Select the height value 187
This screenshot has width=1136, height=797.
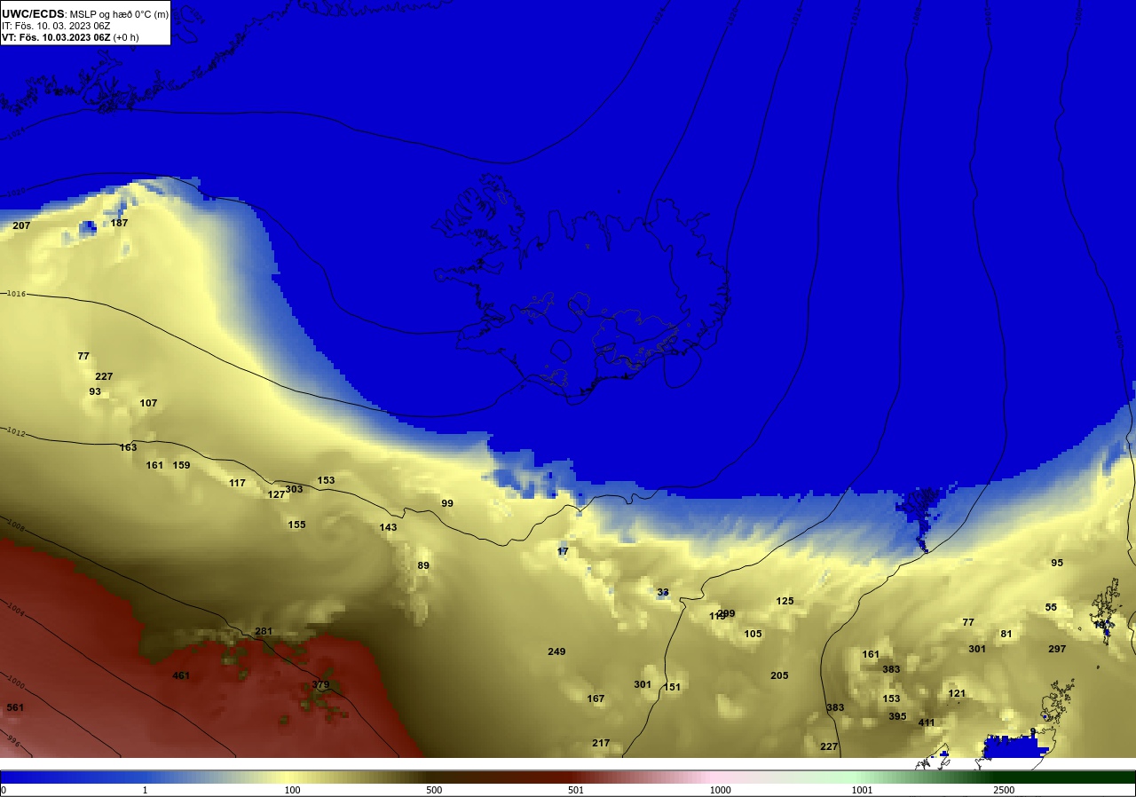click(x=119, y=223)
